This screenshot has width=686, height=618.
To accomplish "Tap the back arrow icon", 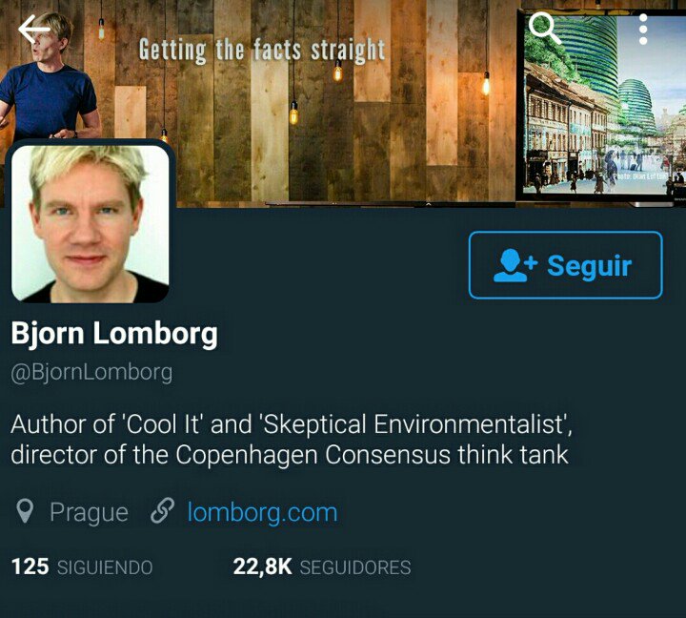I will tap(34, 30).
